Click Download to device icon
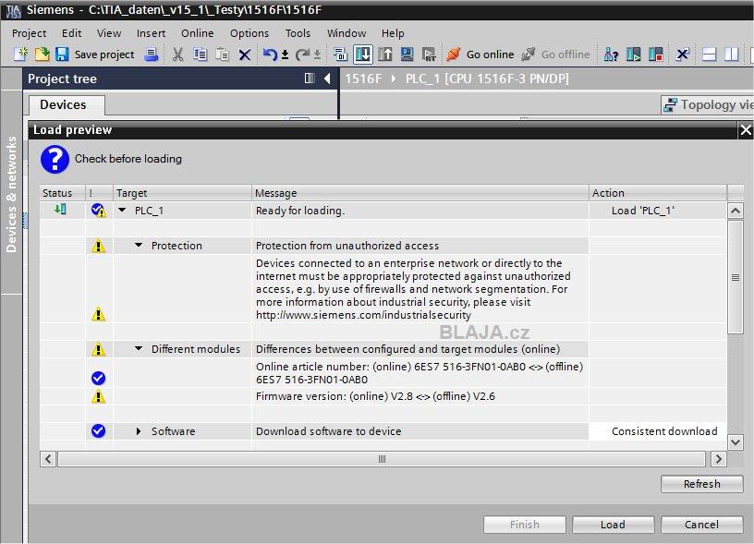This screenshot has height=544, width=754. (362, 54)
